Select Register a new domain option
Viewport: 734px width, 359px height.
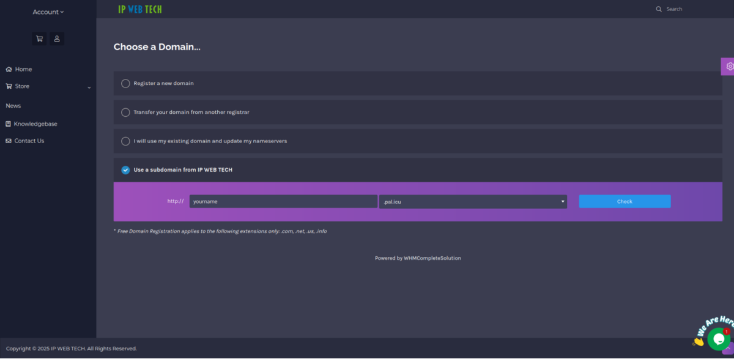tap(125, 83)
